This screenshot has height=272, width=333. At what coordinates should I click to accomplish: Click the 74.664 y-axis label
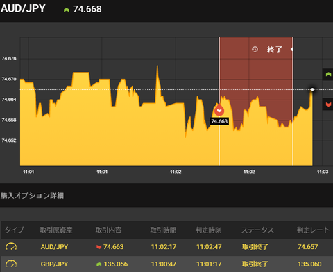[9, 100]
